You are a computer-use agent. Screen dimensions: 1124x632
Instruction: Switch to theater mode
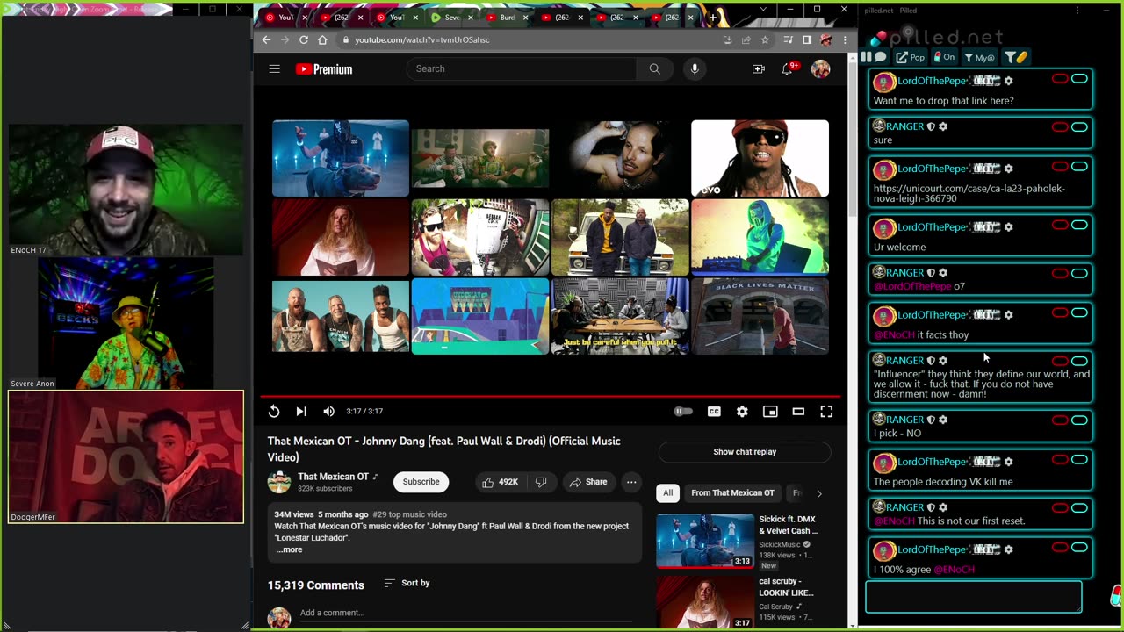(798, 411)
